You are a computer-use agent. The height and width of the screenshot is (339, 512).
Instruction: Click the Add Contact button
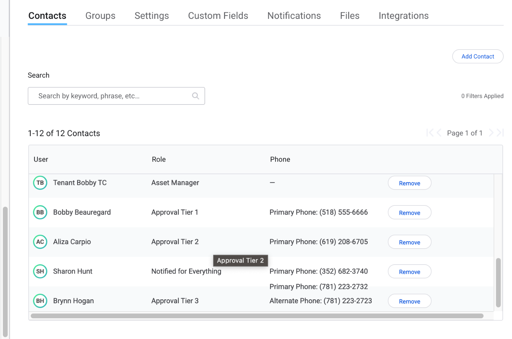477,57
